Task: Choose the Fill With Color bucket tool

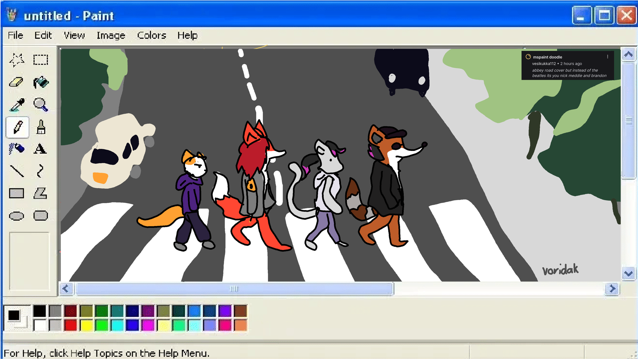Action: tap(41, 82)
